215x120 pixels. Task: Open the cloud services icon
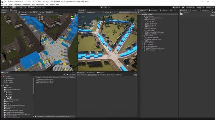click(x=183, y=7)
